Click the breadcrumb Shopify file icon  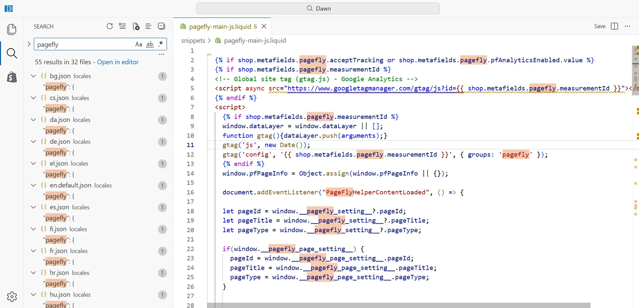click(x=218, y=40)
